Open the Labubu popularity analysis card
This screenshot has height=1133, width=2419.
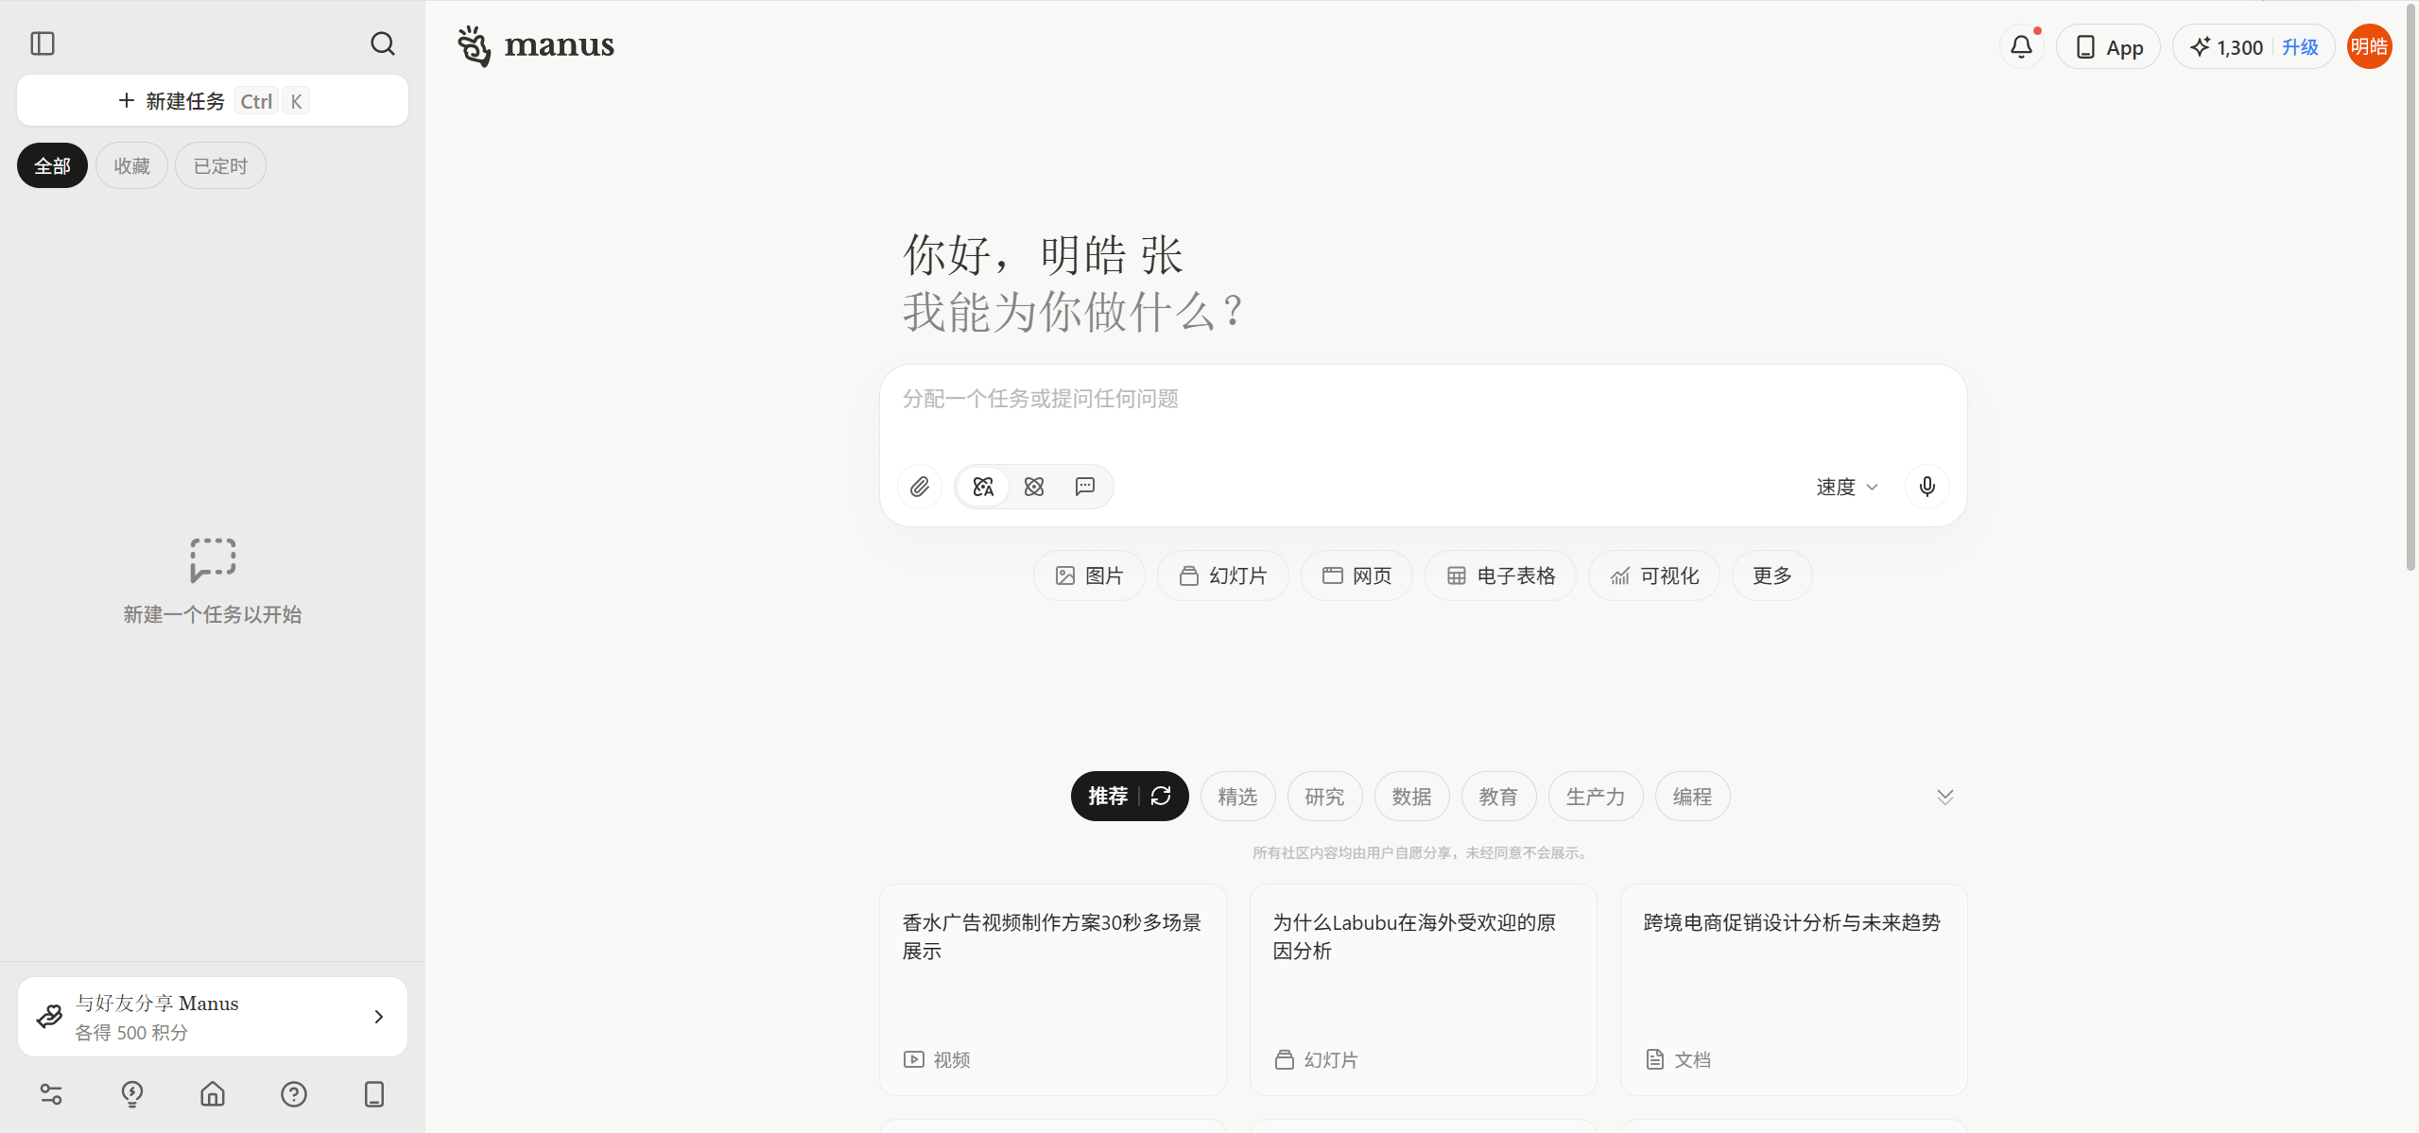tap(1423, 989)
